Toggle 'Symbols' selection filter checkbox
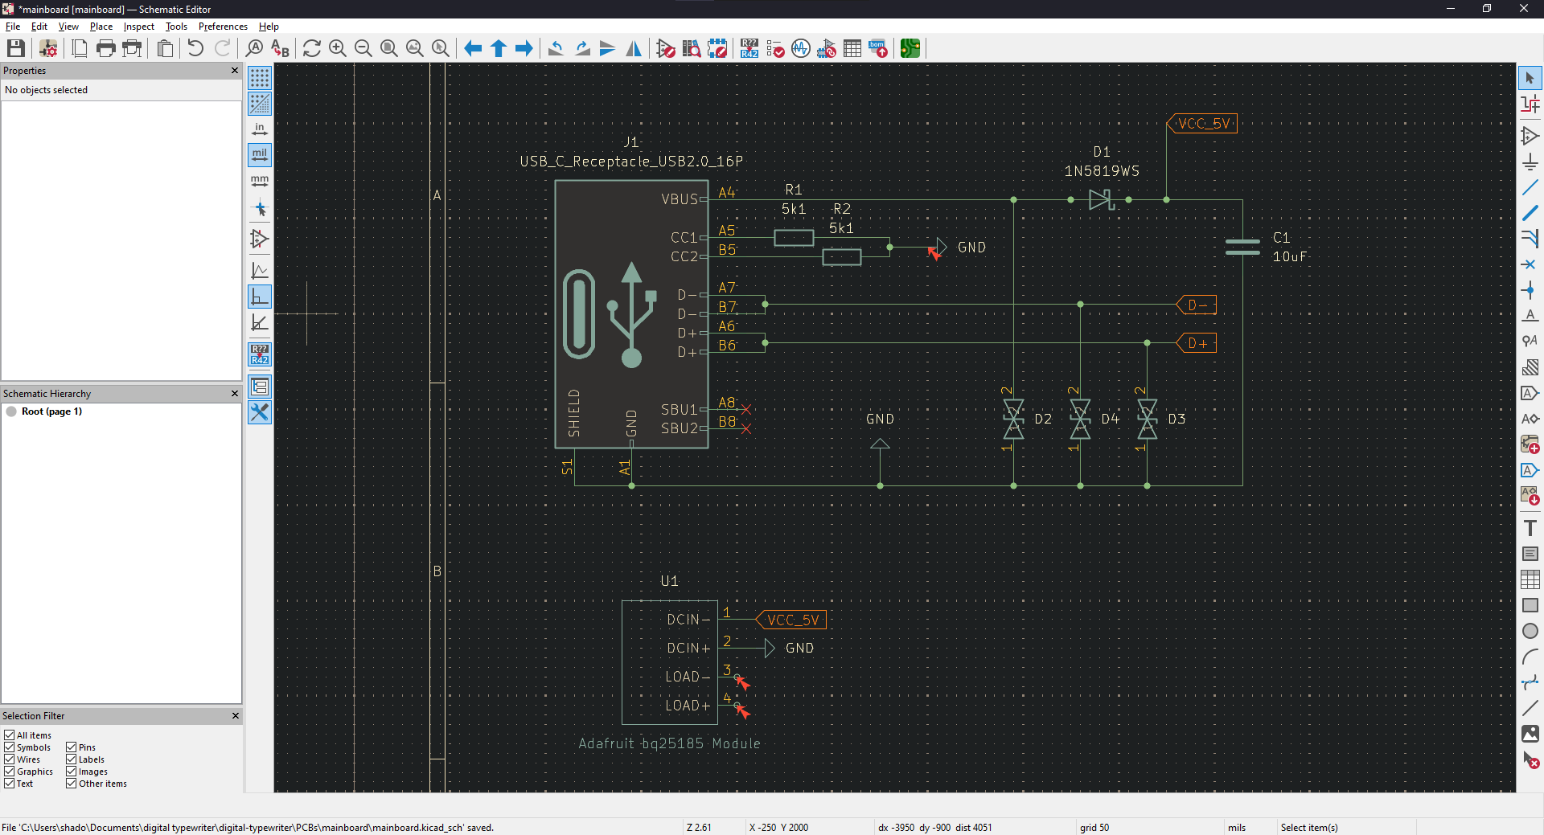The image size is (1544, 835). pyautogui.click(x=10, y=747)
